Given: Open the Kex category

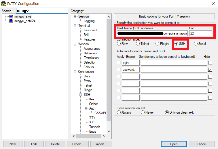Looking at the screenshot, I should click(92, 99).
